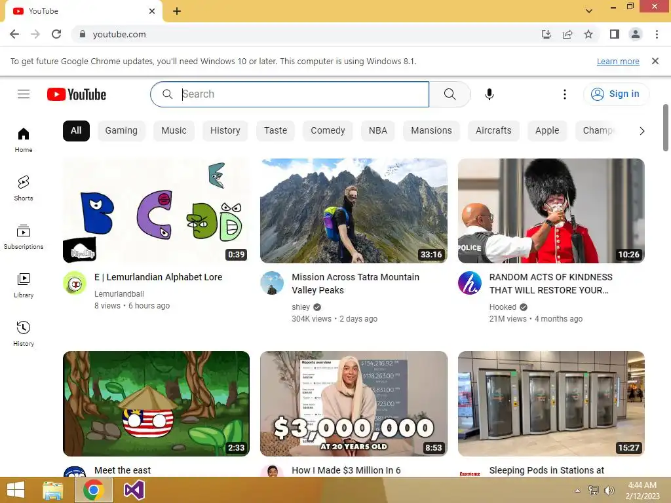Bookmark this page with star icon
671x503 pixels.
(588, 34)
